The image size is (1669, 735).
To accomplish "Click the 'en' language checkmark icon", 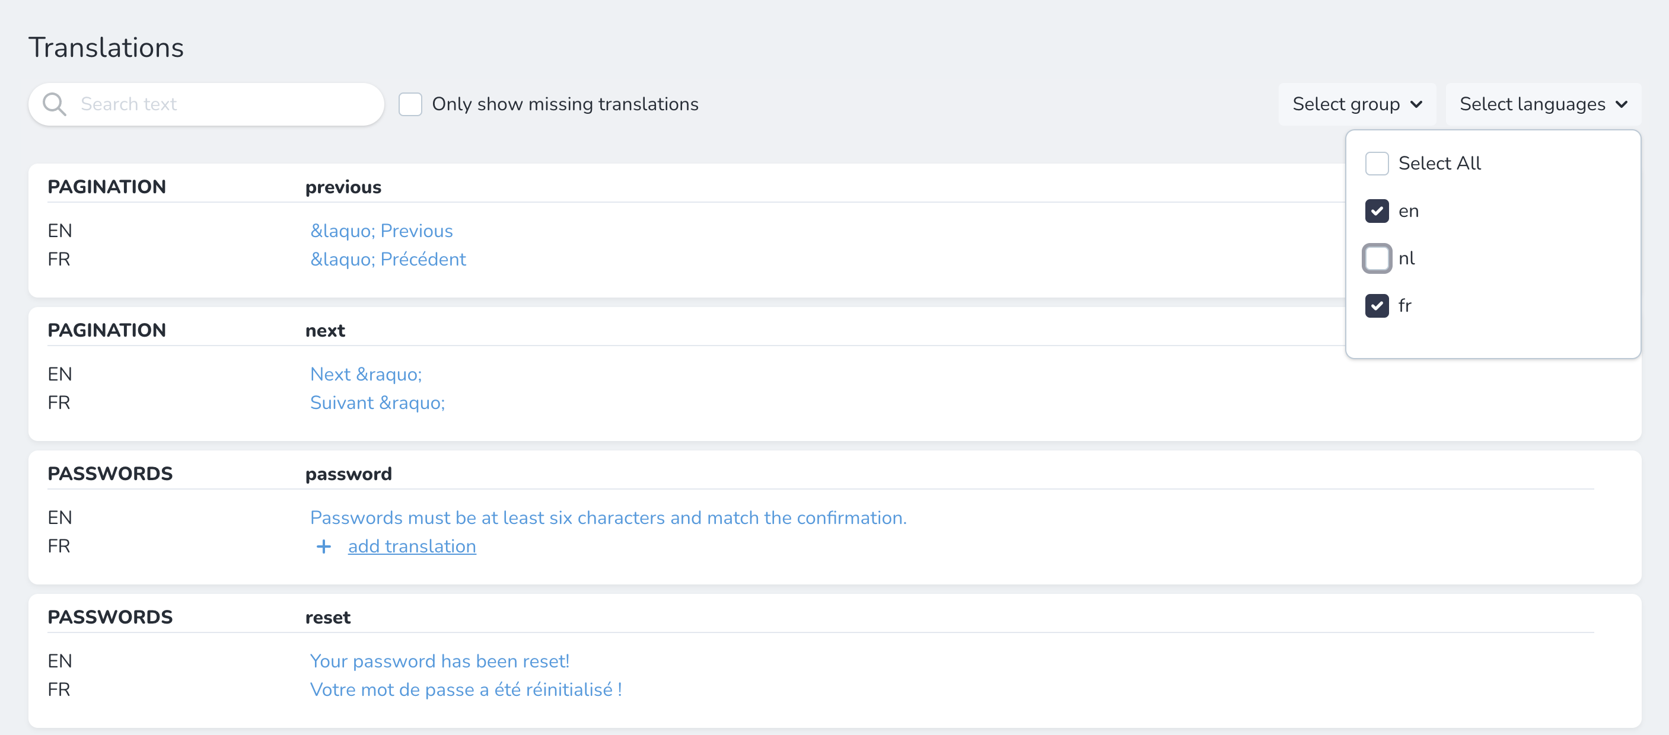I will (x=1377, y=210).
